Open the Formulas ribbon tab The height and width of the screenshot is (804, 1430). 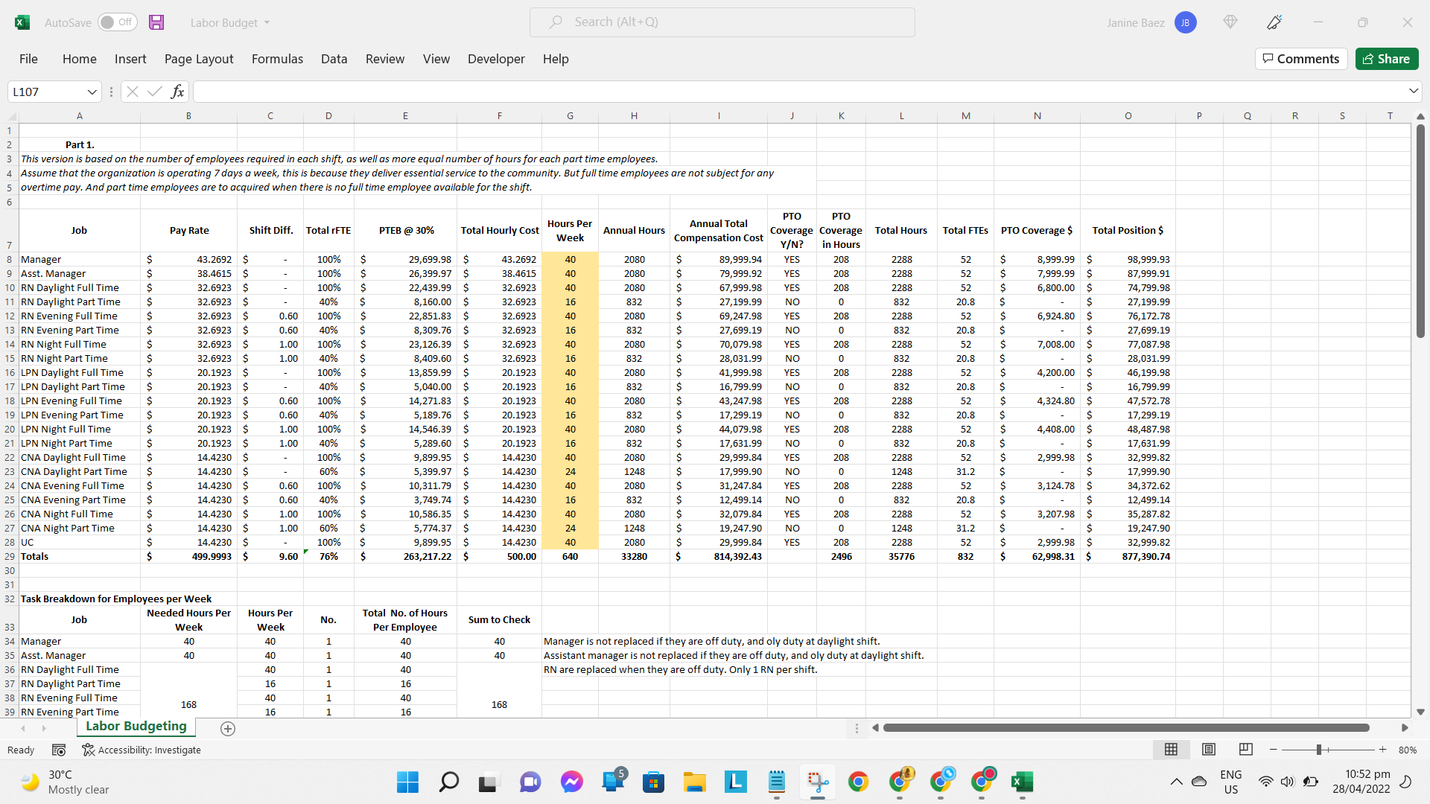(x=277, y=59)
